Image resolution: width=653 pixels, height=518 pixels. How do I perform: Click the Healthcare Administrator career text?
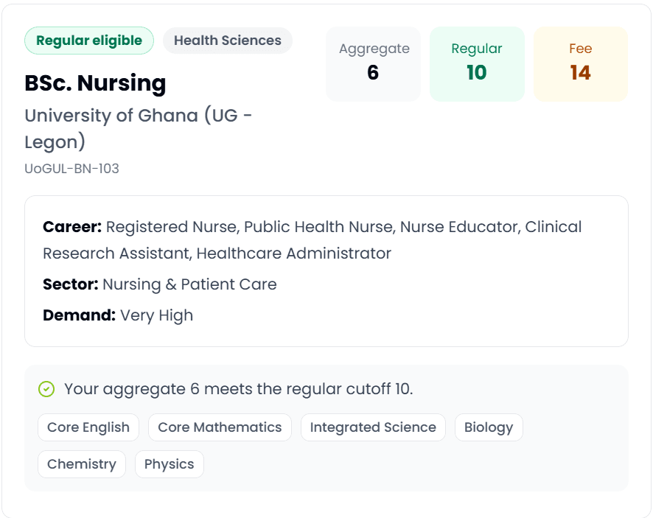pyautogui.click(x=294, y=253)
